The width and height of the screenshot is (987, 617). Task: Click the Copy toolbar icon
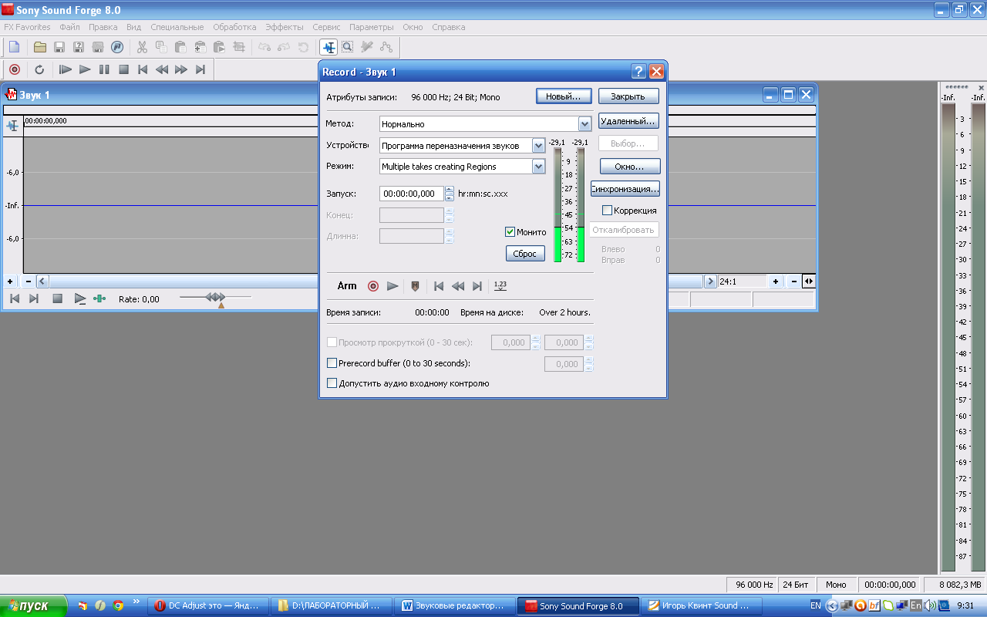(161, 47)
